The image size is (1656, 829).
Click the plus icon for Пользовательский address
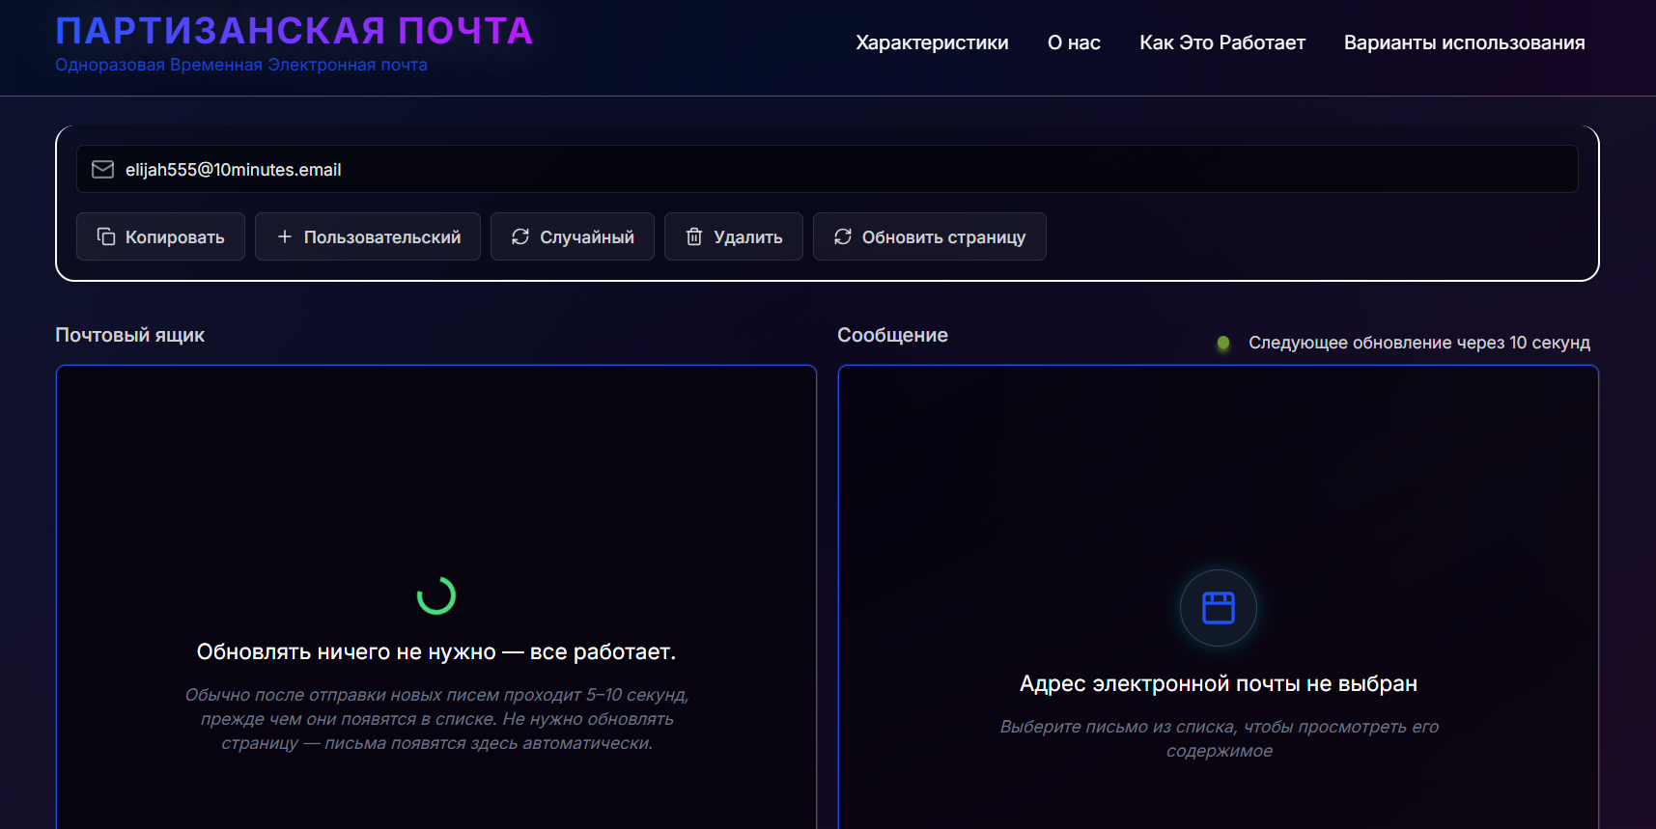pyautogui.click(x=285, y=236)
